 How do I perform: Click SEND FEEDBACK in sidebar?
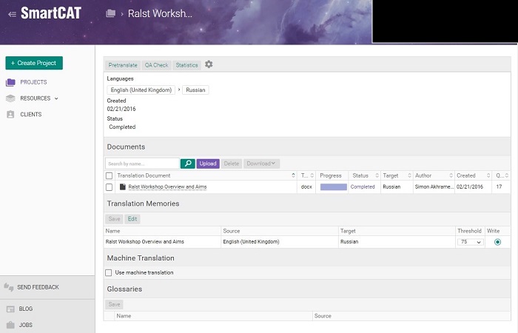tap(38, 287)
